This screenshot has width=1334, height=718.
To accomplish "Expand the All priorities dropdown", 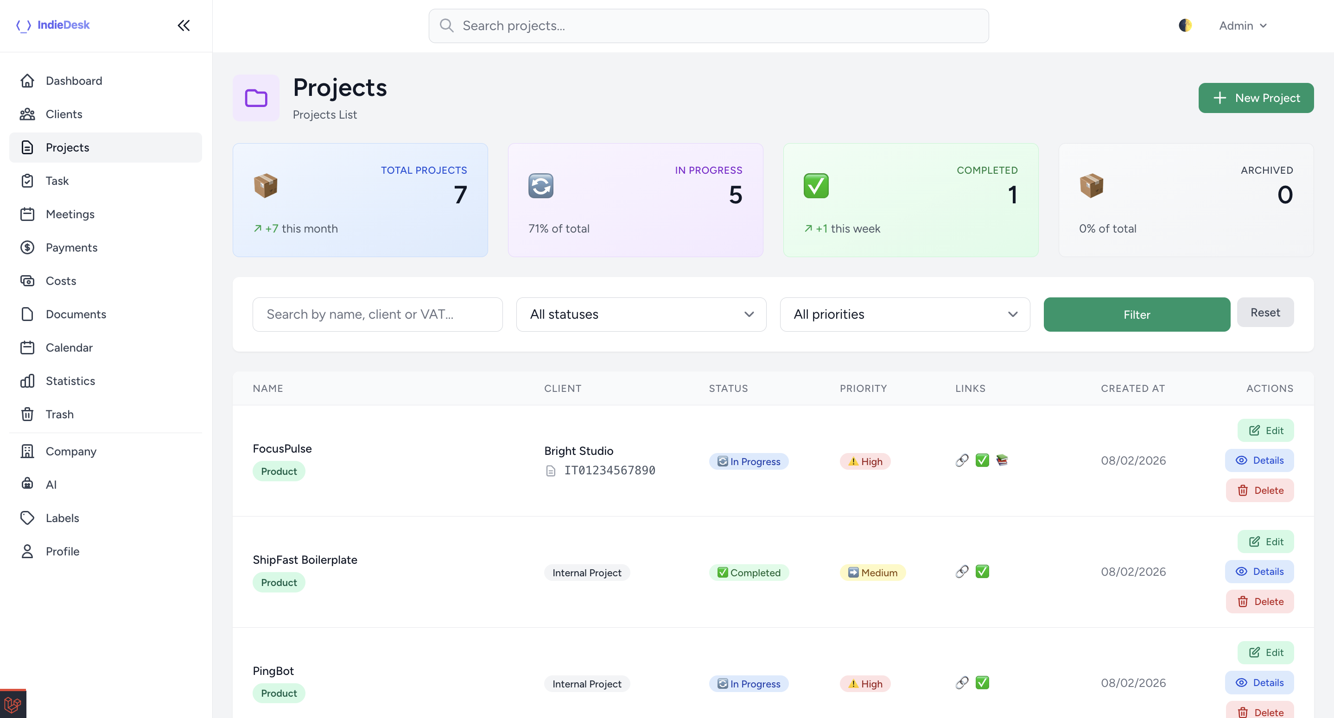I will (904, 314).
